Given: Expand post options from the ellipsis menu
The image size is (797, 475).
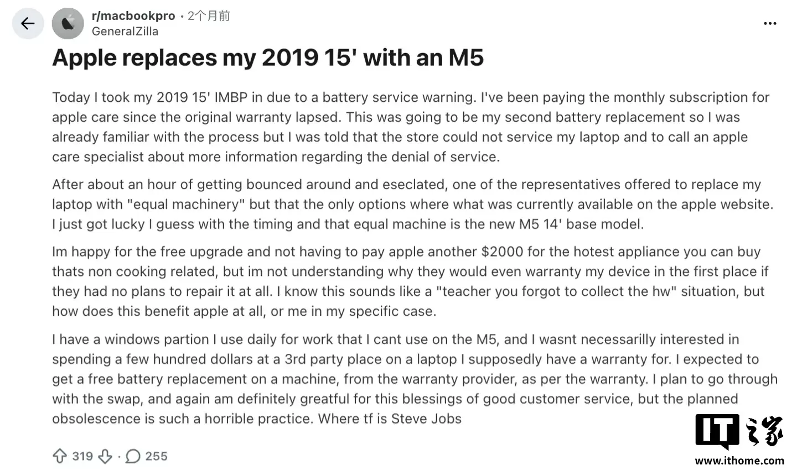Looking at the screenshot, I should click(770, 23).
